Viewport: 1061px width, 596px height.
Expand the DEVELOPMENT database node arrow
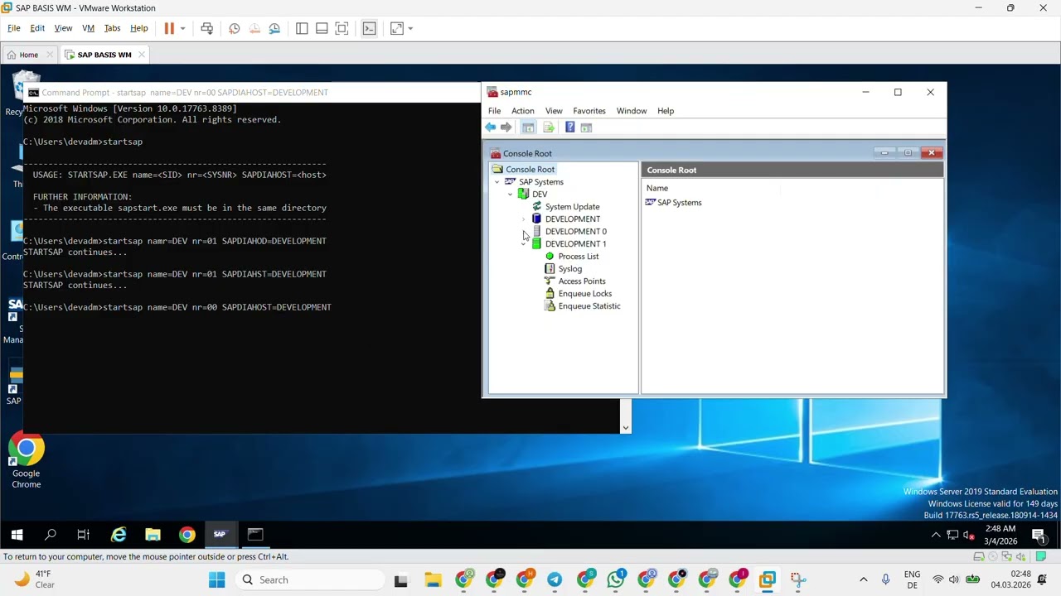(524, 219)
